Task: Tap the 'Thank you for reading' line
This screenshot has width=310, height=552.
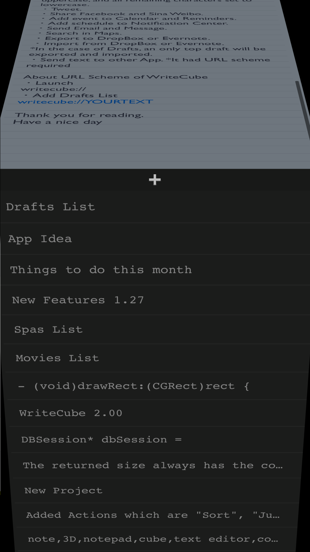Action: 79,115
